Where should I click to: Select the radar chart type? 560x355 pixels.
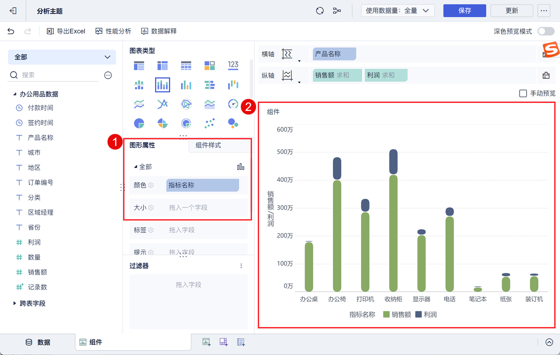186,104
